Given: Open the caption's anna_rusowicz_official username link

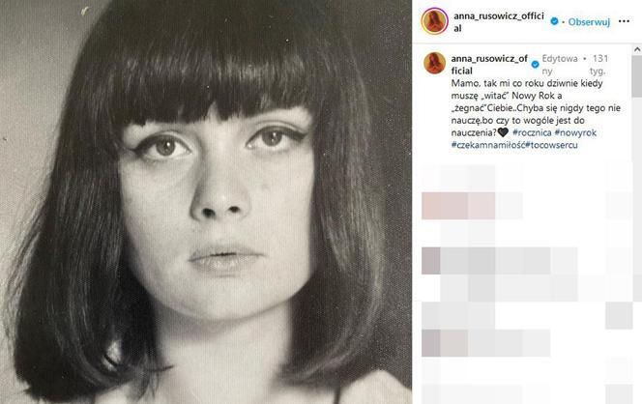Looking at the screenshot, I should pyautogui.click(x=489, y=65).
